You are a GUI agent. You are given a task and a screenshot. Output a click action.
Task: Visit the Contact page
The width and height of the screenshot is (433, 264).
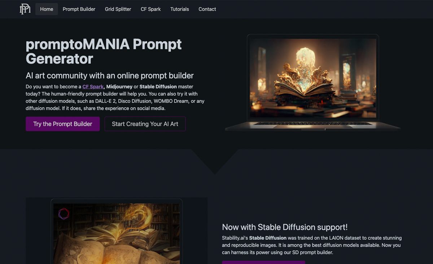(207, 9)
